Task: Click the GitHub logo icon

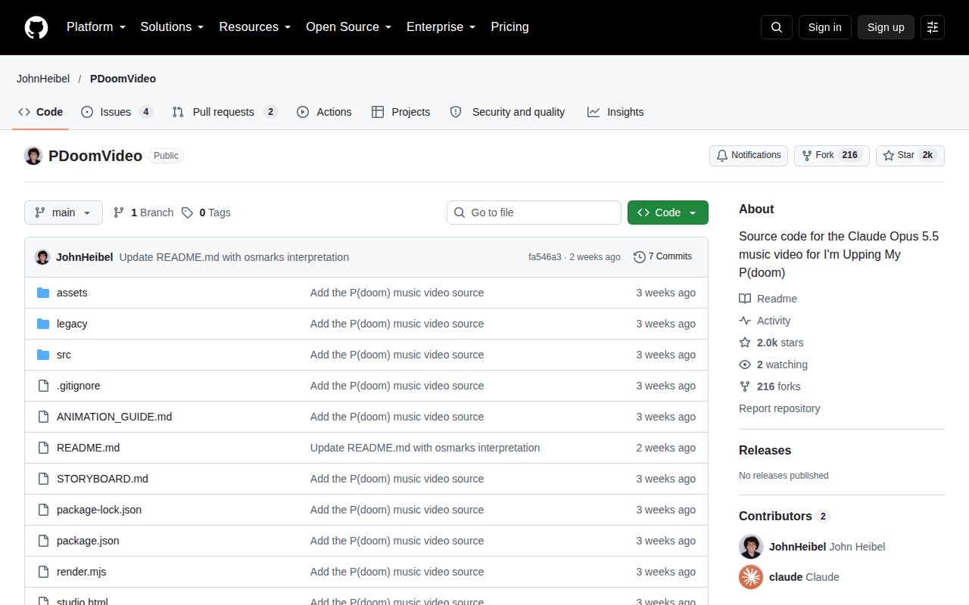Action: point(36,27)
